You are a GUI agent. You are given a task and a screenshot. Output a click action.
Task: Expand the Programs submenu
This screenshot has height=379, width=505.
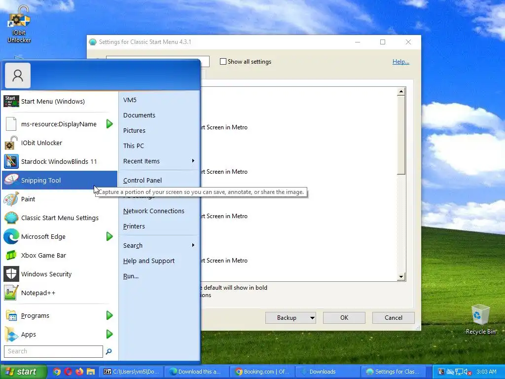click(109, 315)
